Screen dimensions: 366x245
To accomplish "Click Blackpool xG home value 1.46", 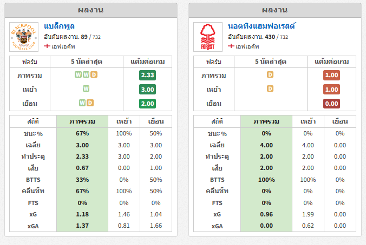I will (124, 214).
